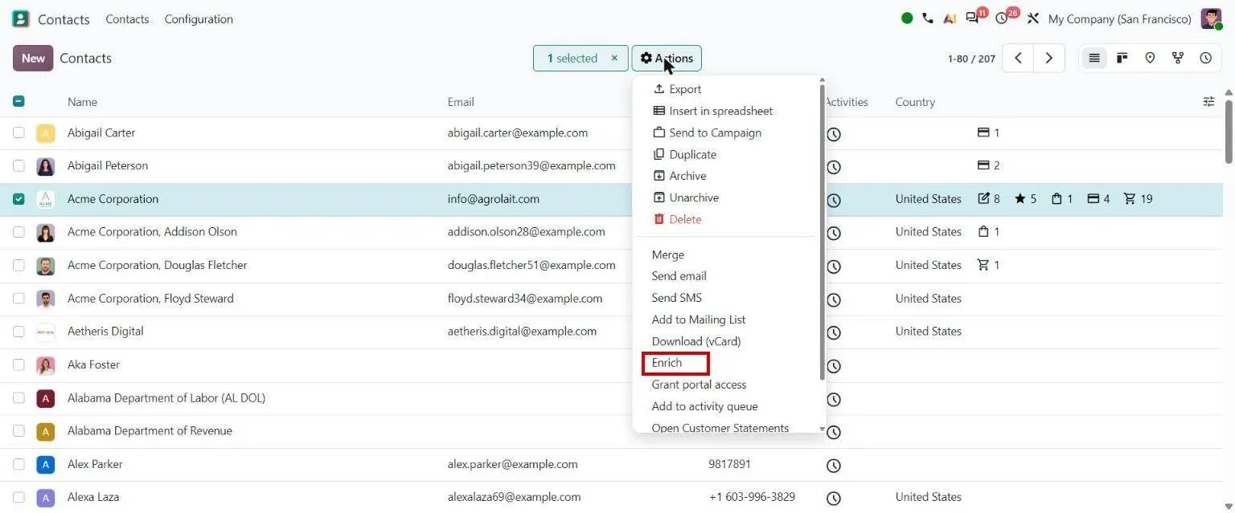1235x513 pixels.
Task: Switch to list view
Action: 1093,58
